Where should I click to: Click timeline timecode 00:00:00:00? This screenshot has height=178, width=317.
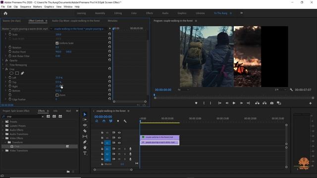[x=103, y=117]
